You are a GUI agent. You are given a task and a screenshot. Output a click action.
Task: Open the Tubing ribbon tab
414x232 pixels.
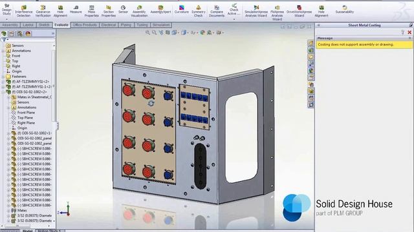click(x=142, y=25)
